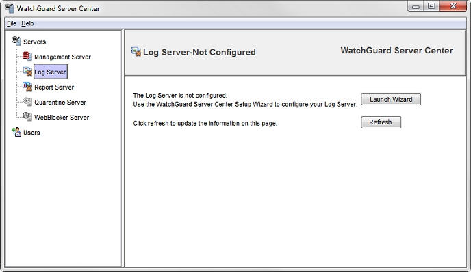The image size is (471, 272).
Task: Click the WebBlocker Server icon
Action: pyautogui.click(x=27, y=117)
